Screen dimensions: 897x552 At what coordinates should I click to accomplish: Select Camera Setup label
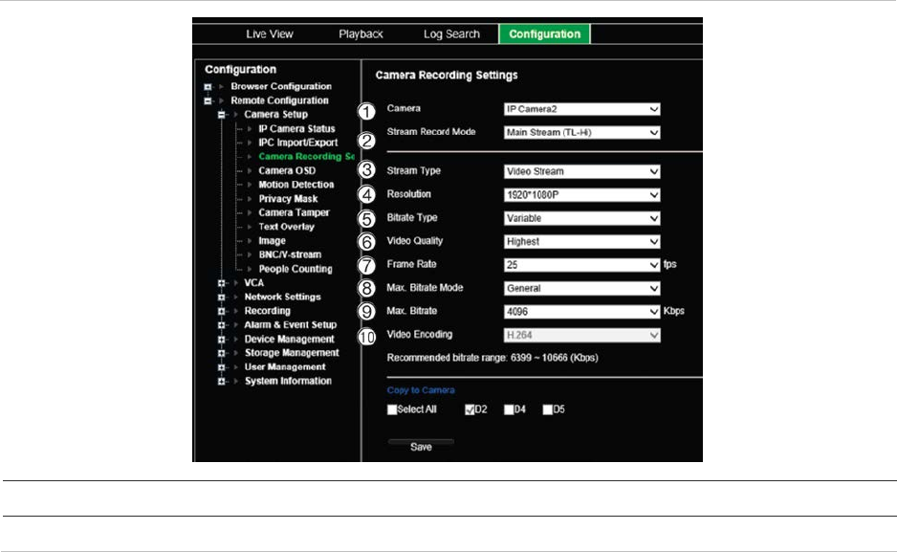pos(275,114)
